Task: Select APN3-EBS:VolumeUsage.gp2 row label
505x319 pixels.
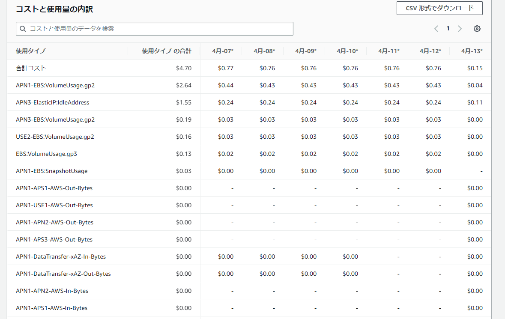Action: pyautogui.click(x=55, y=119)
